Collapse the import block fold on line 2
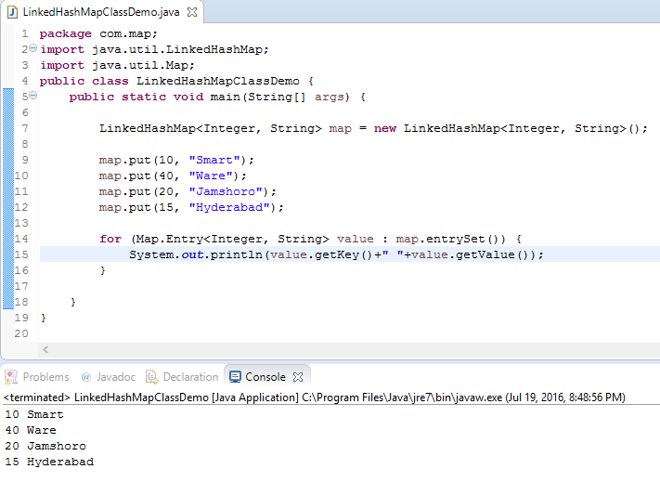This screenshot has height=482, width=660. (x=32, y=49)
